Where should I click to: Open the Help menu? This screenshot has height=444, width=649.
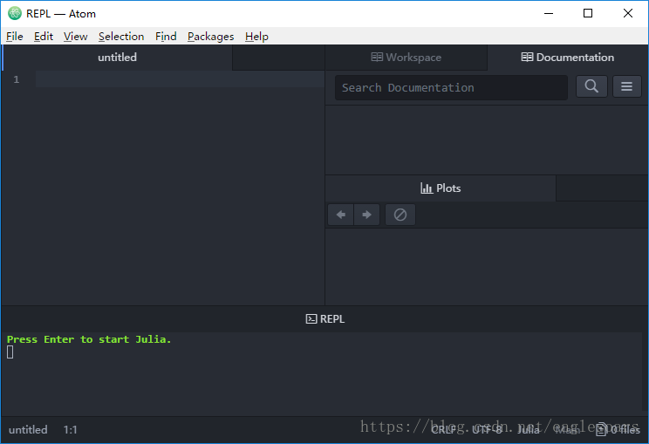coord(256,37)
